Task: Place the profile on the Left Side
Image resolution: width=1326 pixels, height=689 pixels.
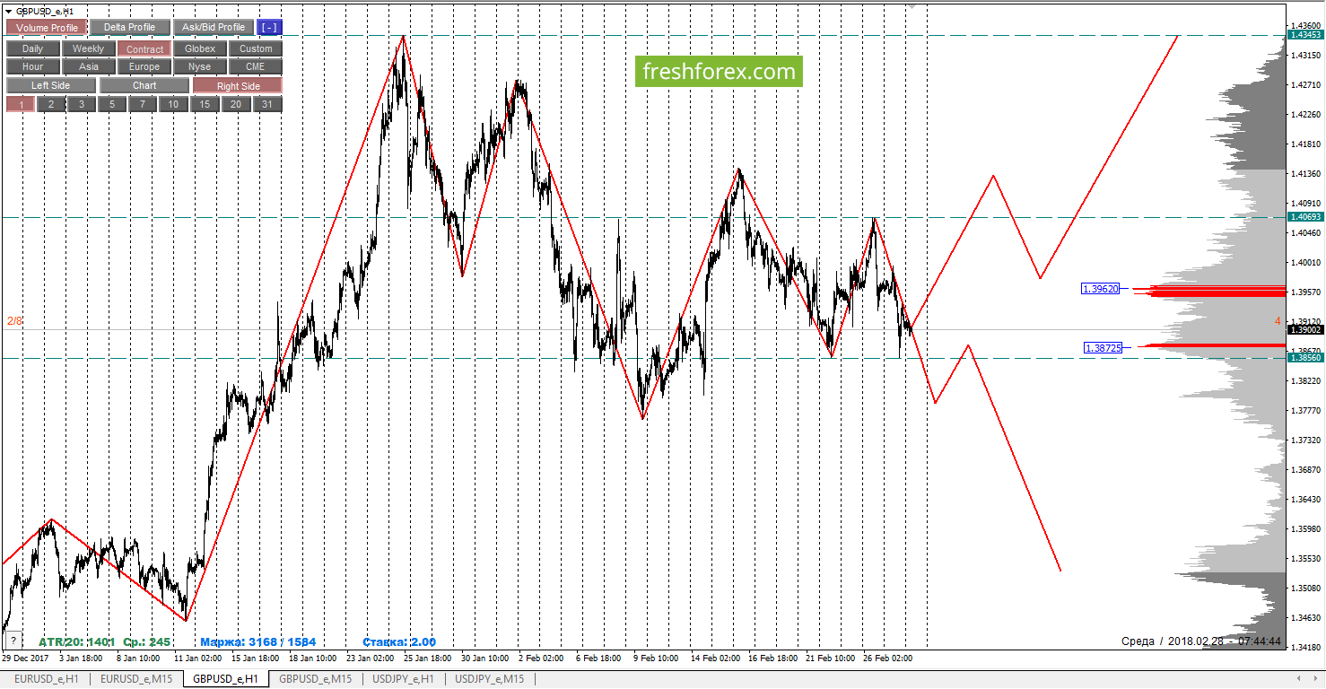Action: [x=50, y=86]
